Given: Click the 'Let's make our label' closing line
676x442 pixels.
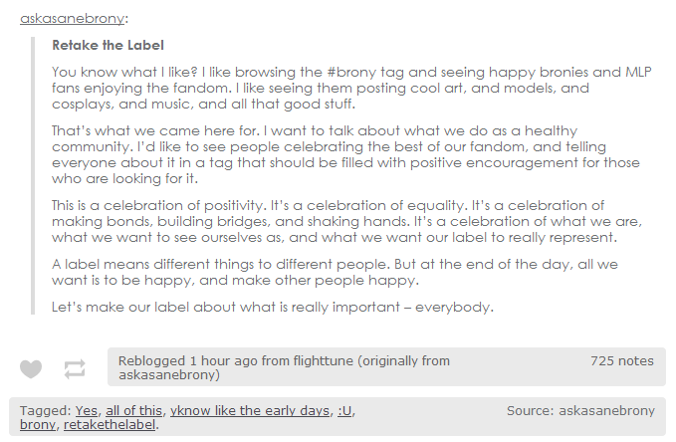Looking at the screenshot, I should point(273,307).
